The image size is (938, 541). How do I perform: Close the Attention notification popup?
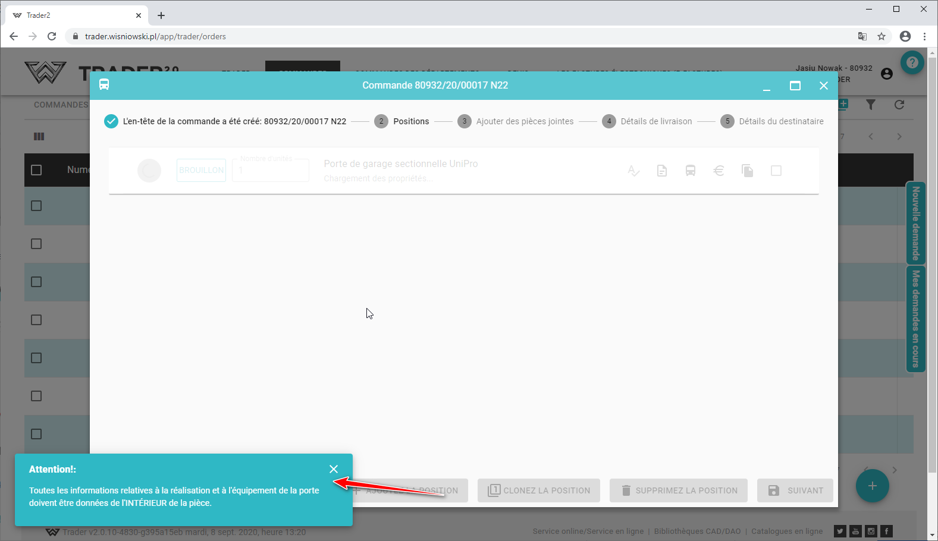(x=334, y=469)
